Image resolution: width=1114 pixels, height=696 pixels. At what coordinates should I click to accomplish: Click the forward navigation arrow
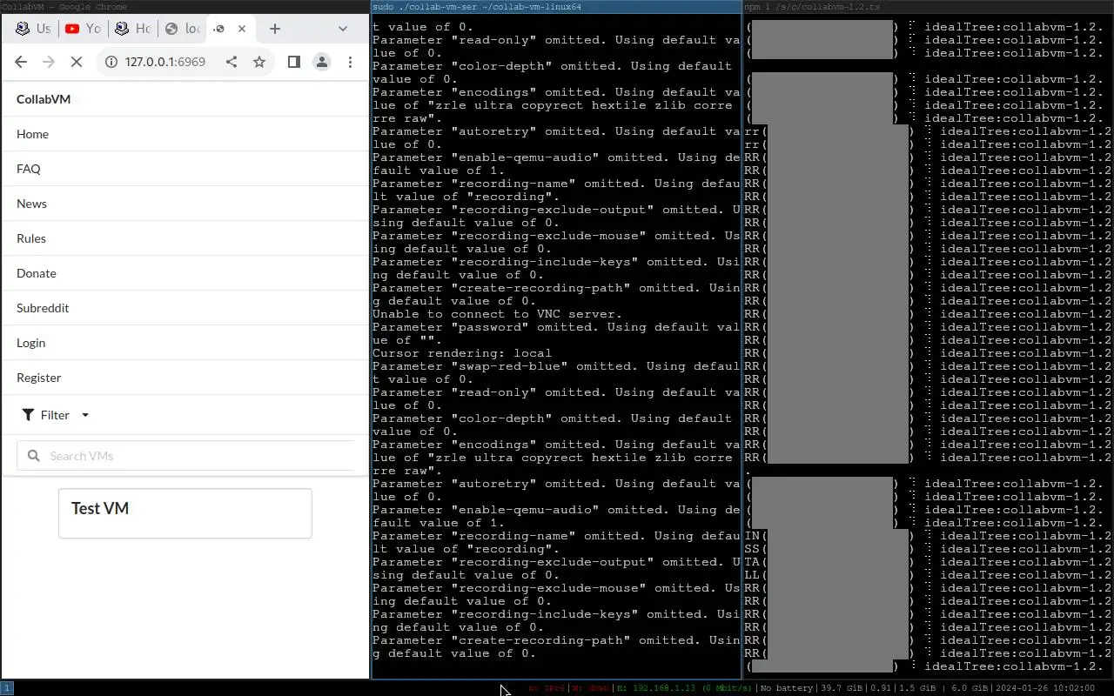pos(49,62)
